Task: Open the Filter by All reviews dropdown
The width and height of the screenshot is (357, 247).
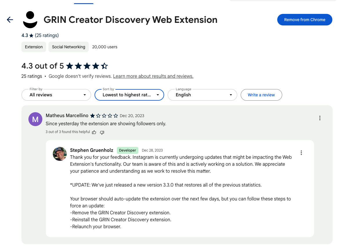Action: click(56, 95)
